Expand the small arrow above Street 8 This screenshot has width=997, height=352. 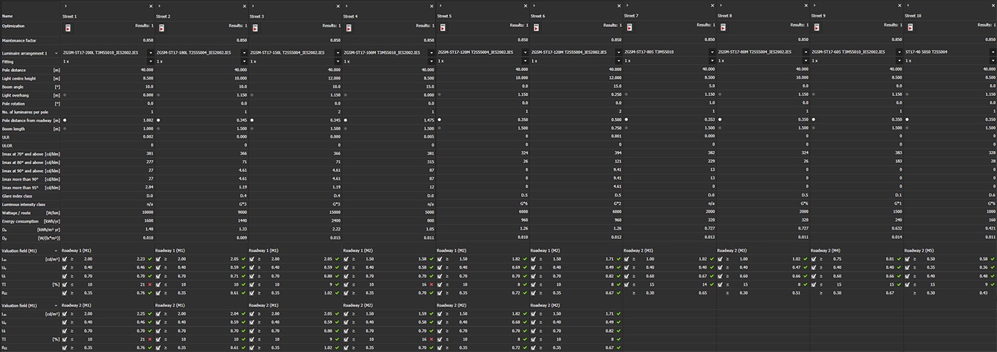(x=721, y=6)
